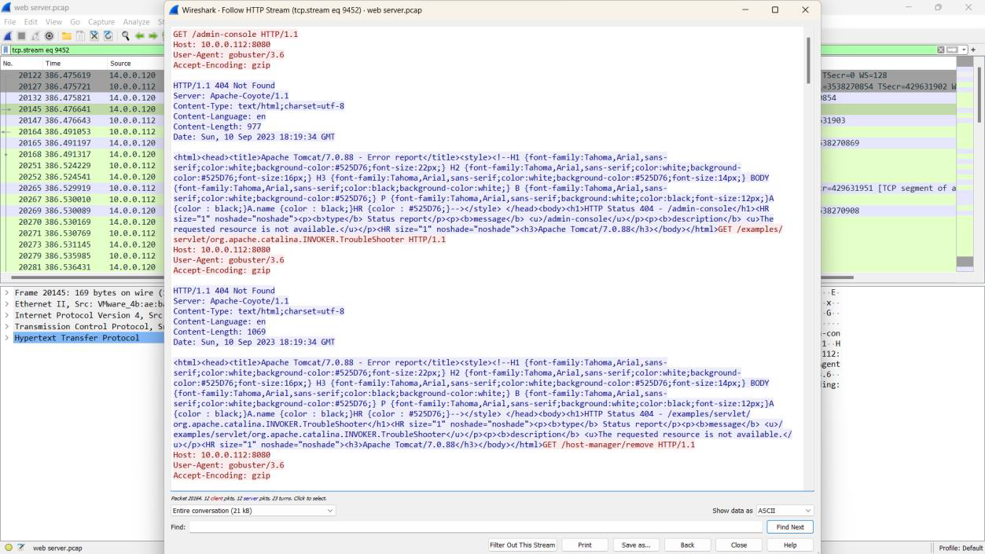The height and width of the screenshot is (554, 985).
Task: Open capture options gear icon
Action: [50, 36]
